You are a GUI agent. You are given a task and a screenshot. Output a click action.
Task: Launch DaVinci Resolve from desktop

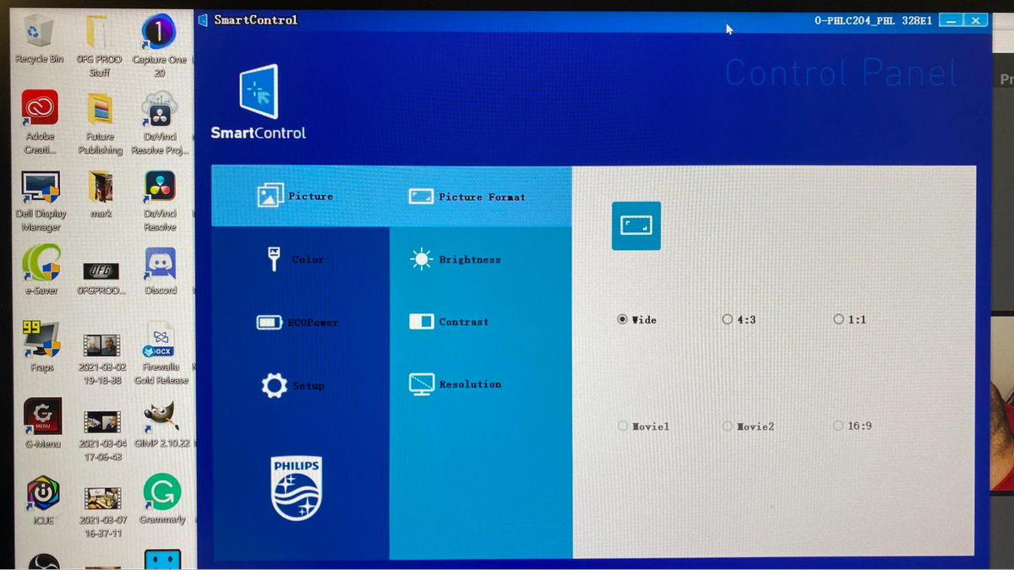pyautogui.click(x=160, y=201)
